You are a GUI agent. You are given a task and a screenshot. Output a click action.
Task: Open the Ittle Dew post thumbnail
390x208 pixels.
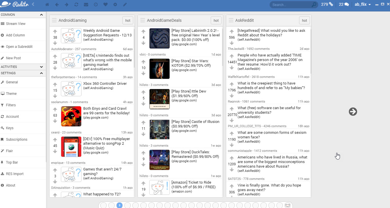160,99
